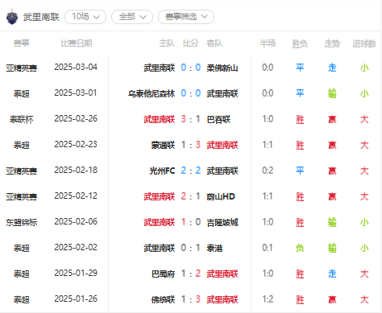Image resolution: width=382 pixels, height=313 pixels.
Task: Click the 胜负 column header
Action: click(x=300, y=43)
